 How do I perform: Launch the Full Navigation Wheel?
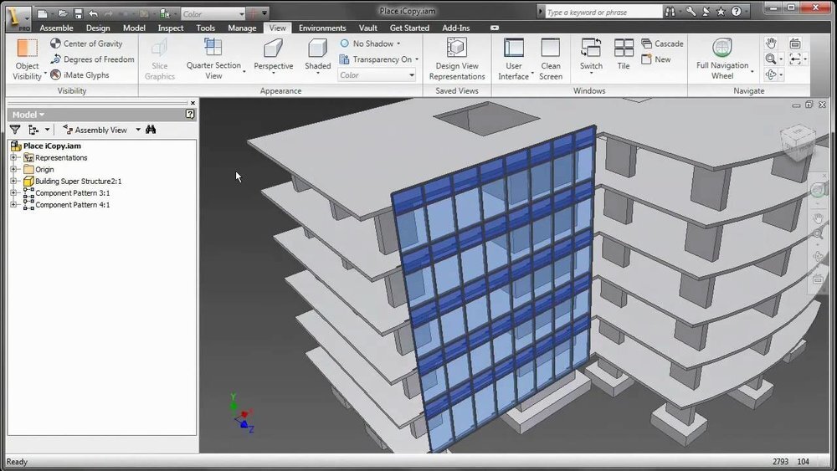[722, 59]
